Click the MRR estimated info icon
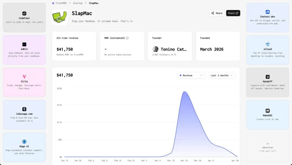This screenshot has height=165, width=292. pyautogui.click(x=127, y=38)
